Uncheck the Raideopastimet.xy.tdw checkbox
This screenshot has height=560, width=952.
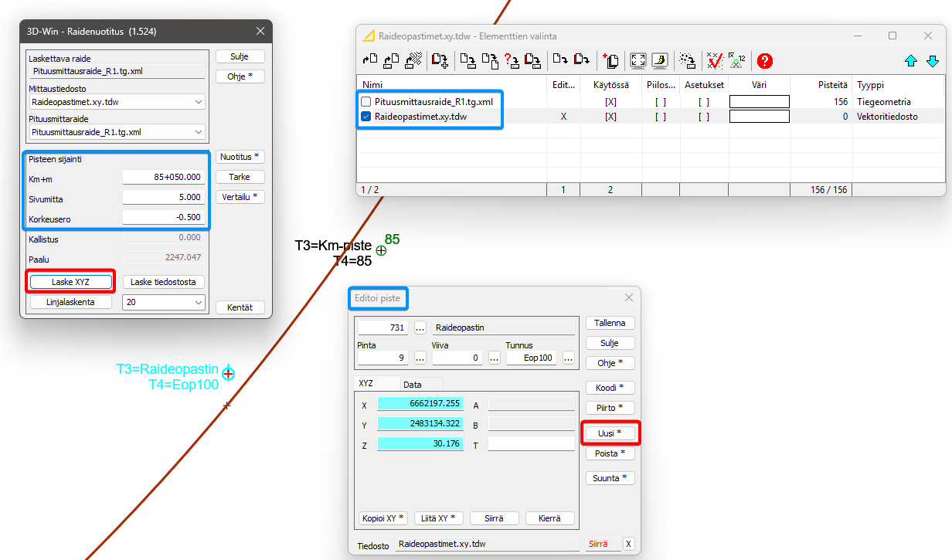pyautogui.click(x=366, y=117)
